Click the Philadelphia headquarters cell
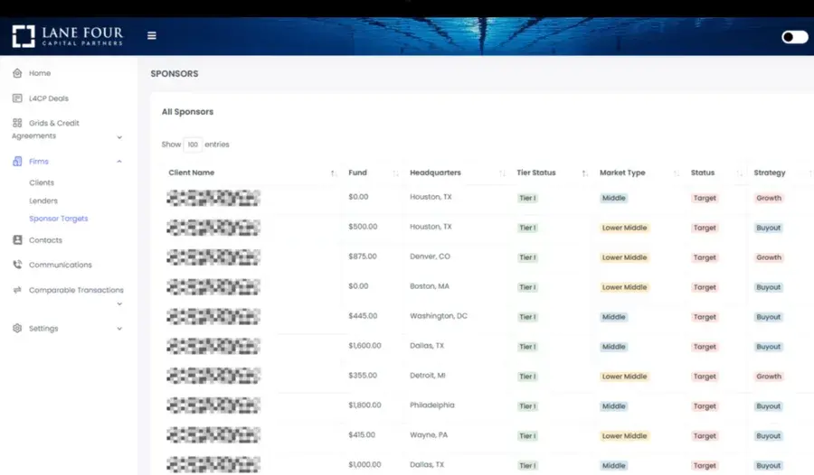Screen dimensions: 814x475 (x=432, y=405)
